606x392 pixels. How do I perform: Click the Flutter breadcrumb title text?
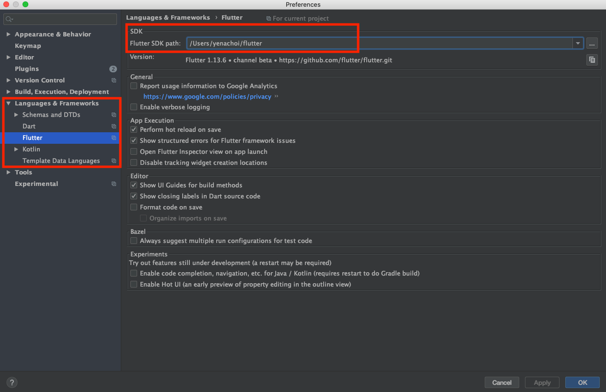tap(232, 18)
